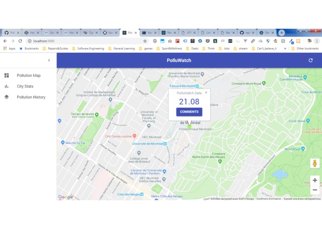
Task: Click the refresh icon in the PolluWatch header
Action: 310,60
